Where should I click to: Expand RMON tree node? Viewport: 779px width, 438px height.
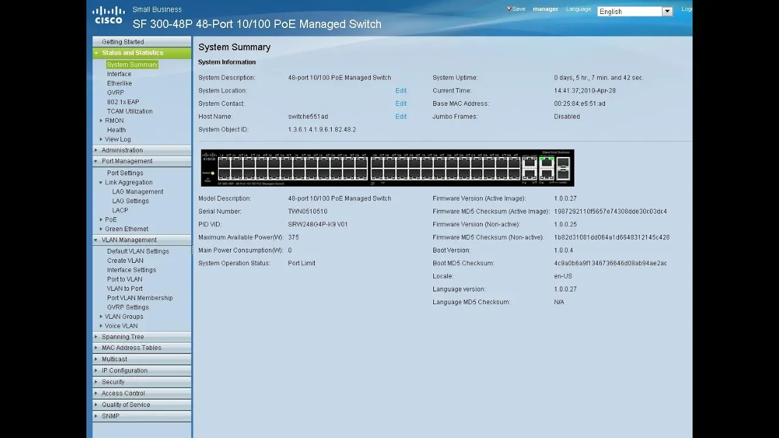coord(101,120)
